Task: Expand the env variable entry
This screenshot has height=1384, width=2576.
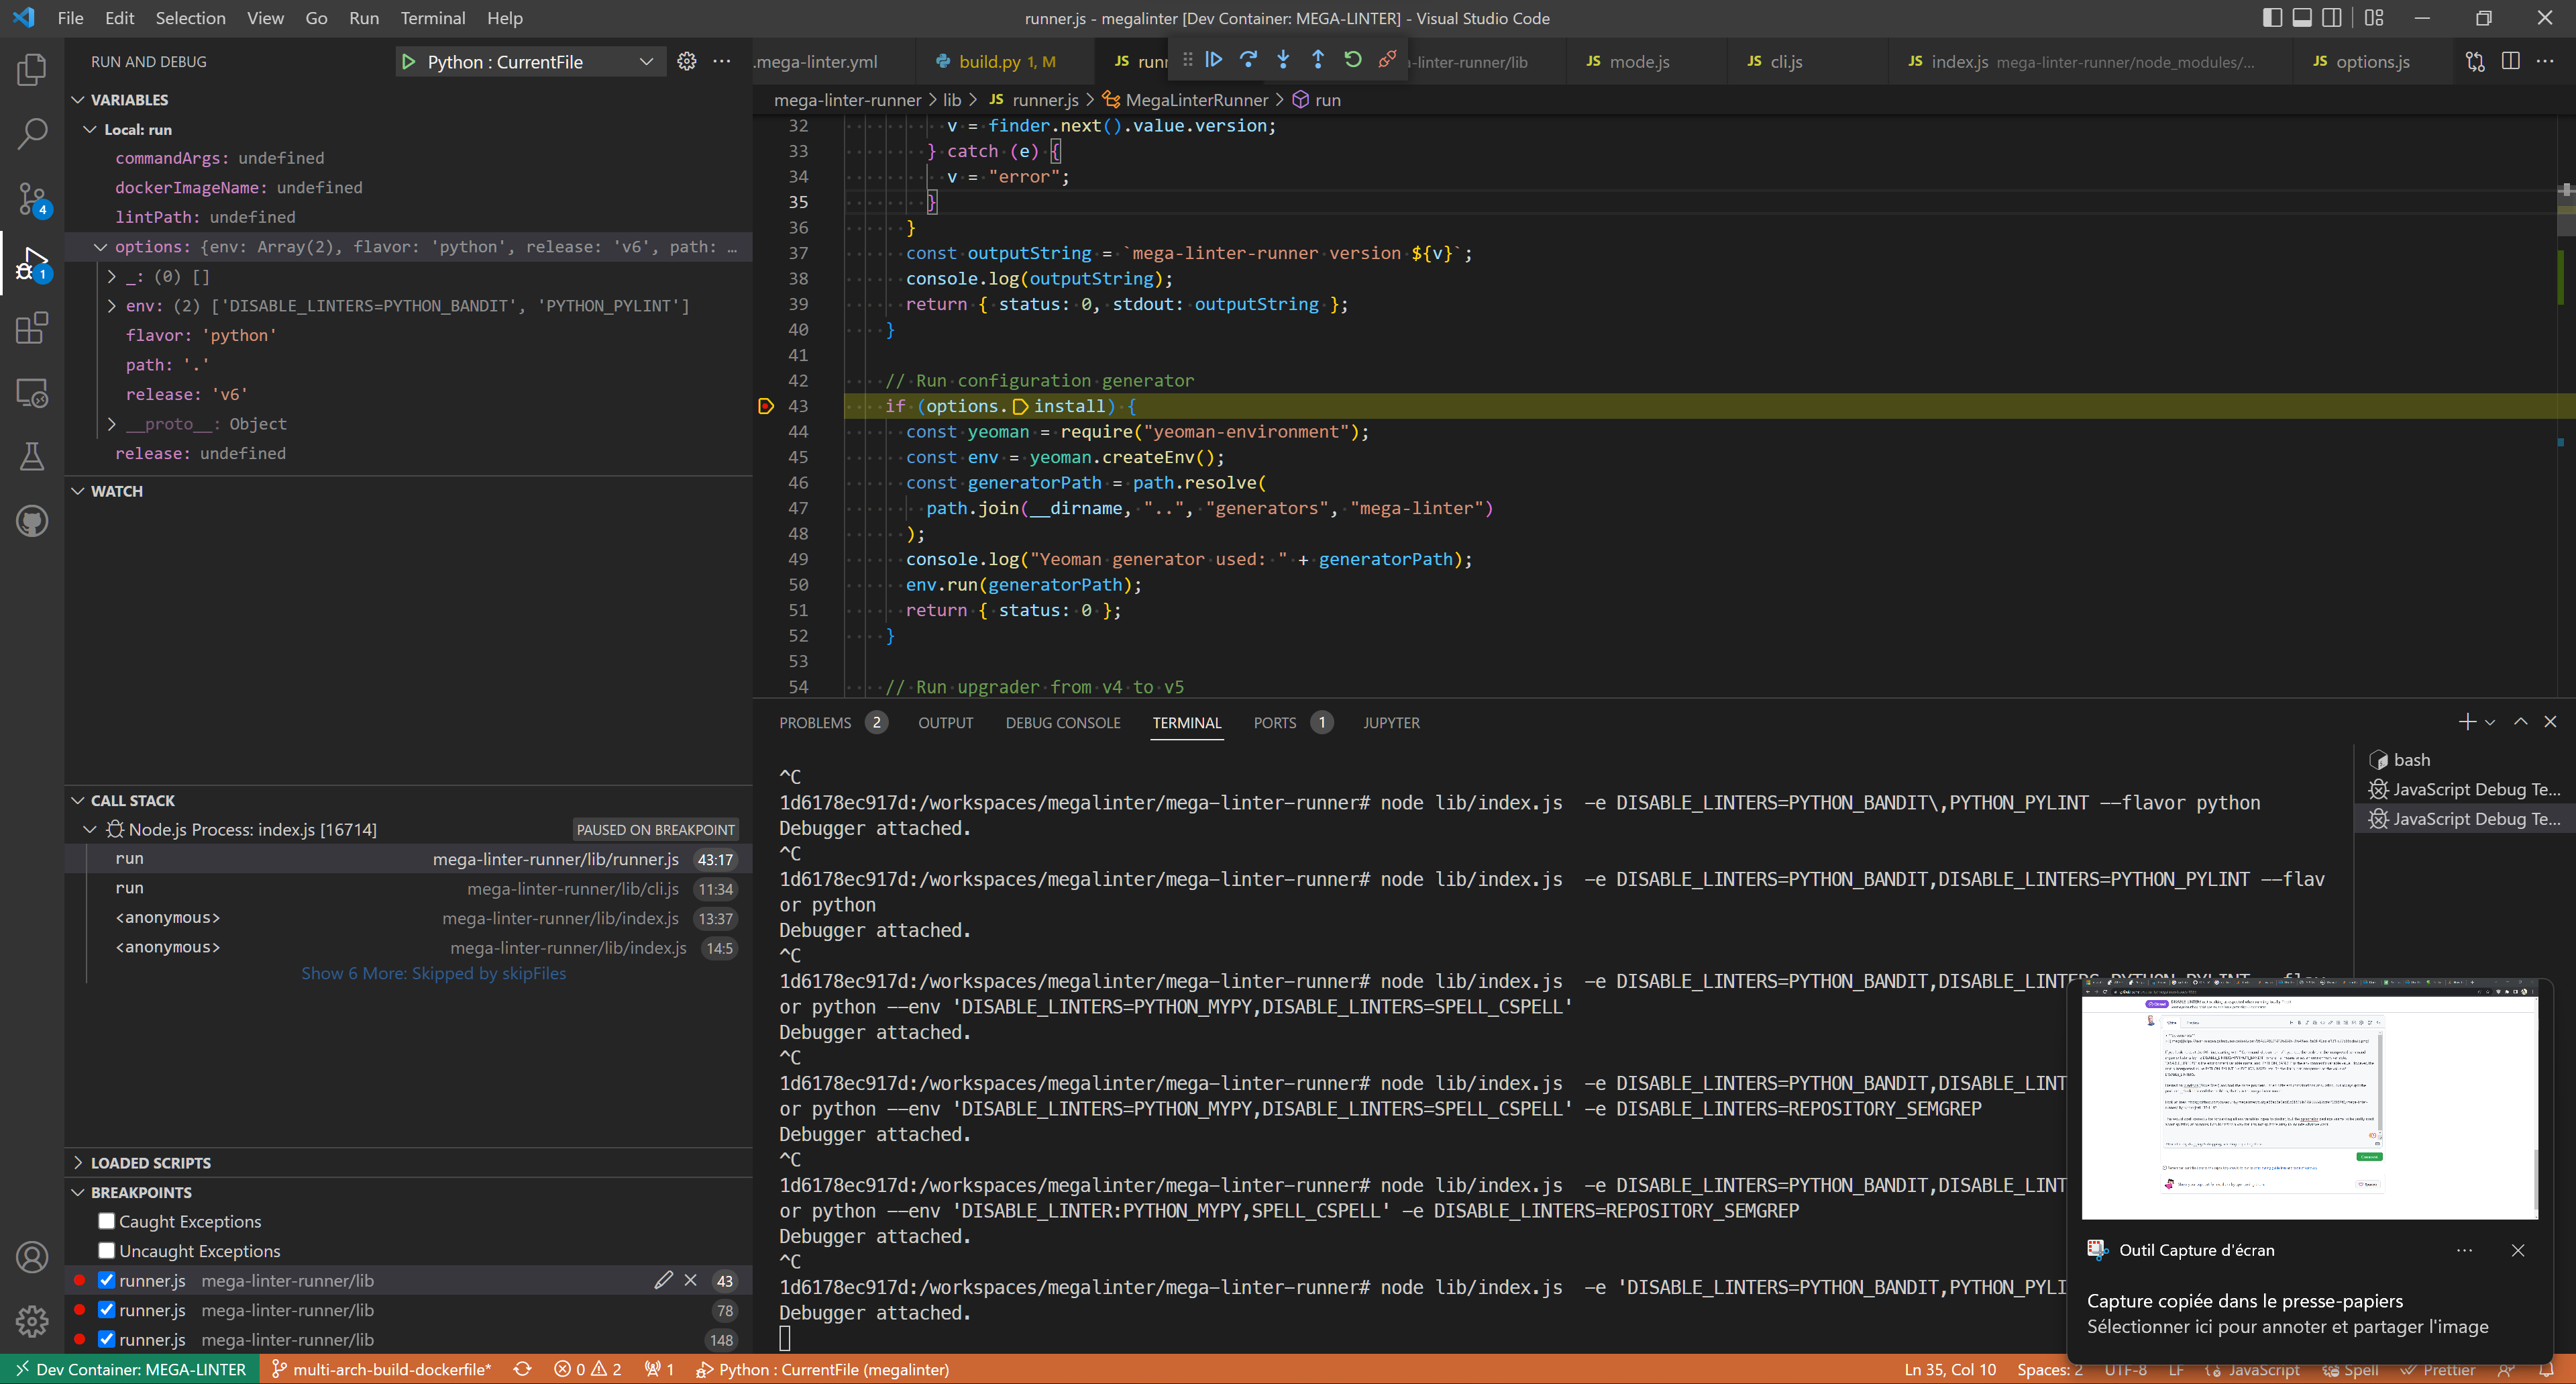Action: pos(111,305)
